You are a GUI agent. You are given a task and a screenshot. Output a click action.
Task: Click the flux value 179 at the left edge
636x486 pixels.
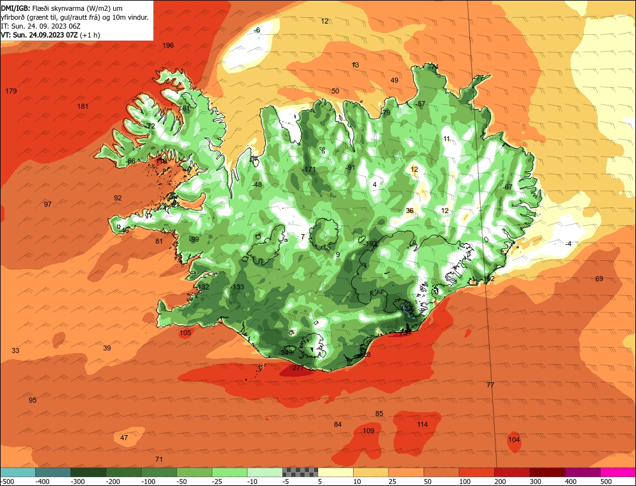click(x=11, y=91)
